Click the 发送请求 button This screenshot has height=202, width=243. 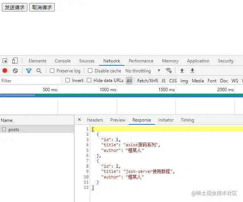(x=14, y=7)
